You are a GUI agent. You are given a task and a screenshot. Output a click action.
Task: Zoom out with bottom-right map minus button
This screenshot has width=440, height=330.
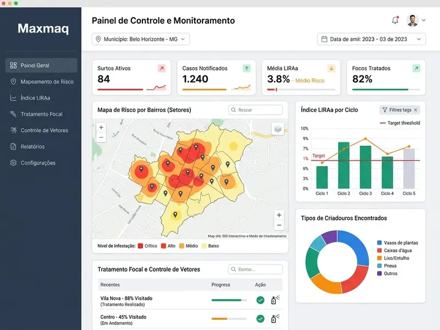point(279,226)
